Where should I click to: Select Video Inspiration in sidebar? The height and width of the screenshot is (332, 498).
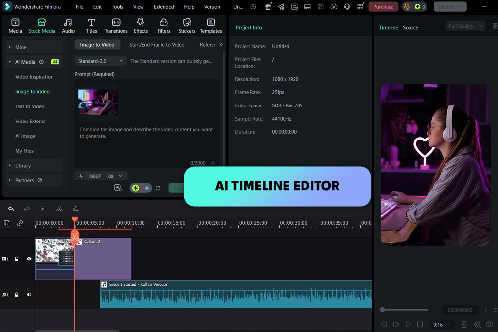coord(35,77)
